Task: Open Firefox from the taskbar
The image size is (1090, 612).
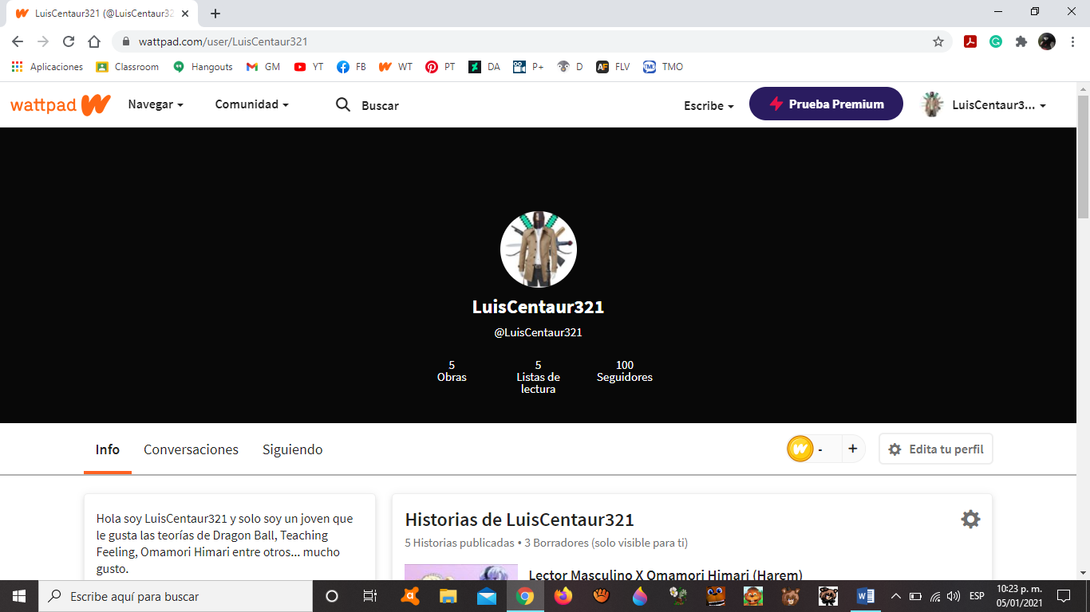Action: (x=563, y=596)
